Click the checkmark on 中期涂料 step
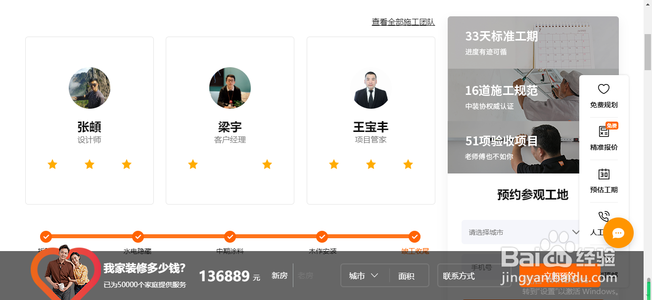The image size is (652, 300). tap(230, 237)
